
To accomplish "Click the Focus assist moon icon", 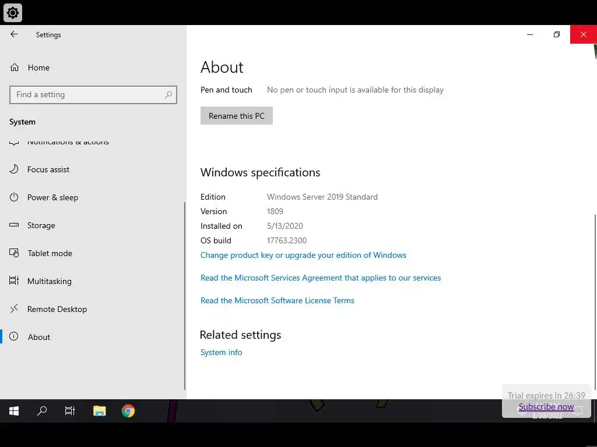I will pyautogui.click(x=14, y=169).
